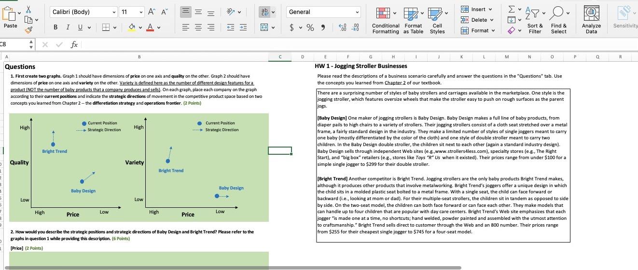Click the Percent Style icon
Image resolution: width=638 pixels, height=270 pixels.
pyautogui.click(x=310, y=28)
